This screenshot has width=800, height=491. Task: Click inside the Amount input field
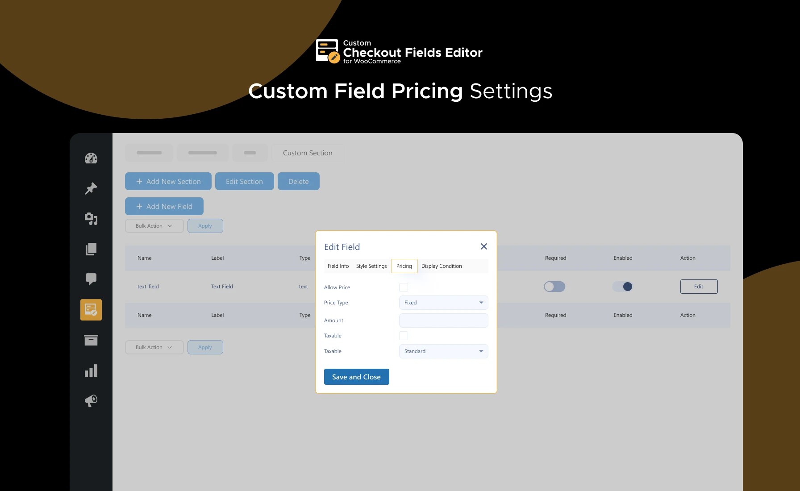(443, 320)
